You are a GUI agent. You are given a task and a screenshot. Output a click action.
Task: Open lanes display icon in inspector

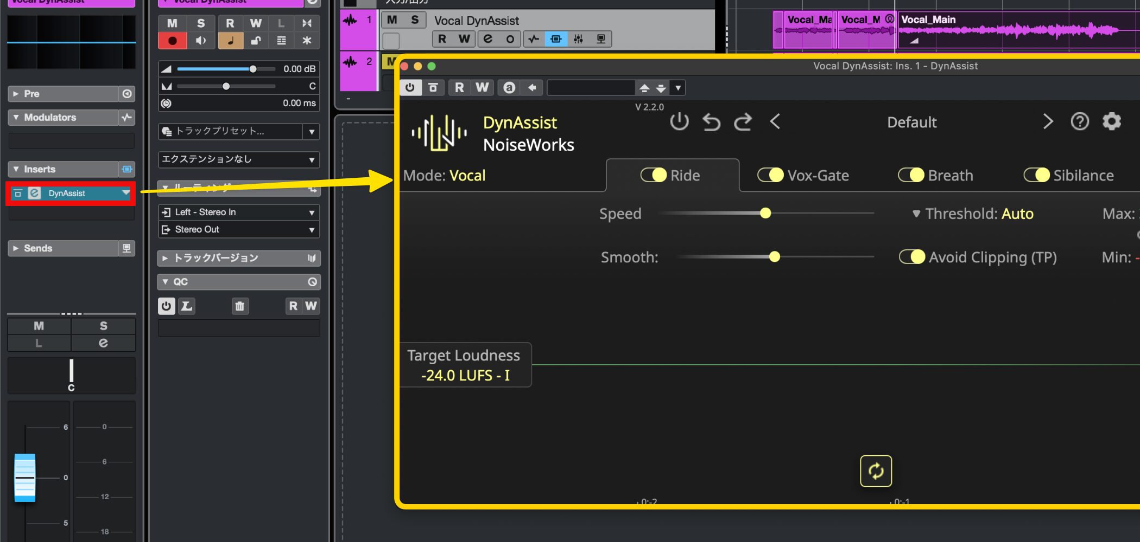281,41
